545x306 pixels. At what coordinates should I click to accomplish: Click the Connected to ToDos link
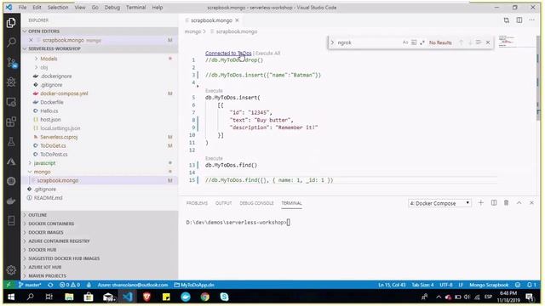(x=228, y=53)
